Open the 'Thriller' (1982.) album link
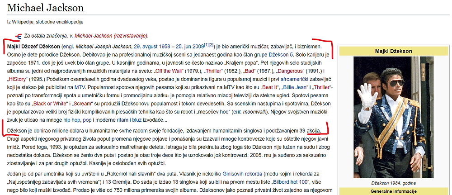Viewport: 452px width, 195px height. point(213,71)
